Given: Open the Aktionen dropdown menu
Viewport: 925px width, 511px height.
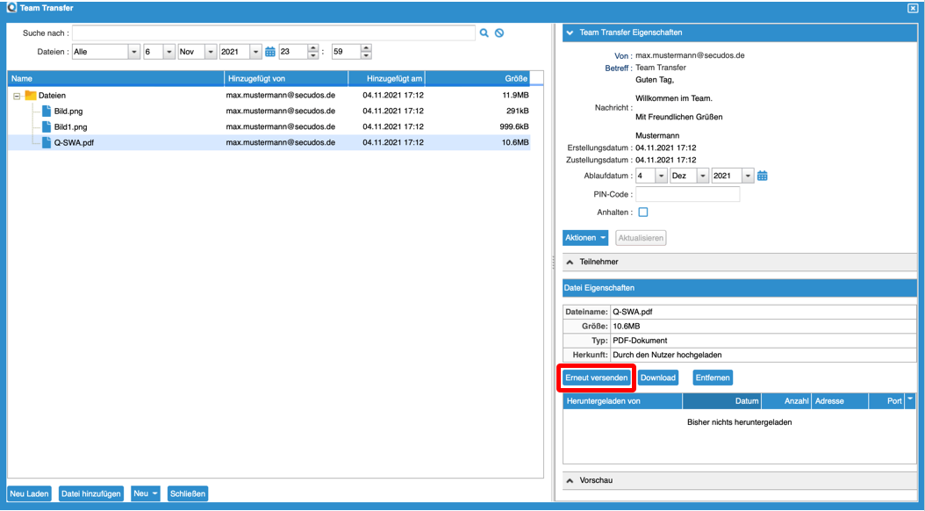Looking at the screenshot, I should 584,238.
